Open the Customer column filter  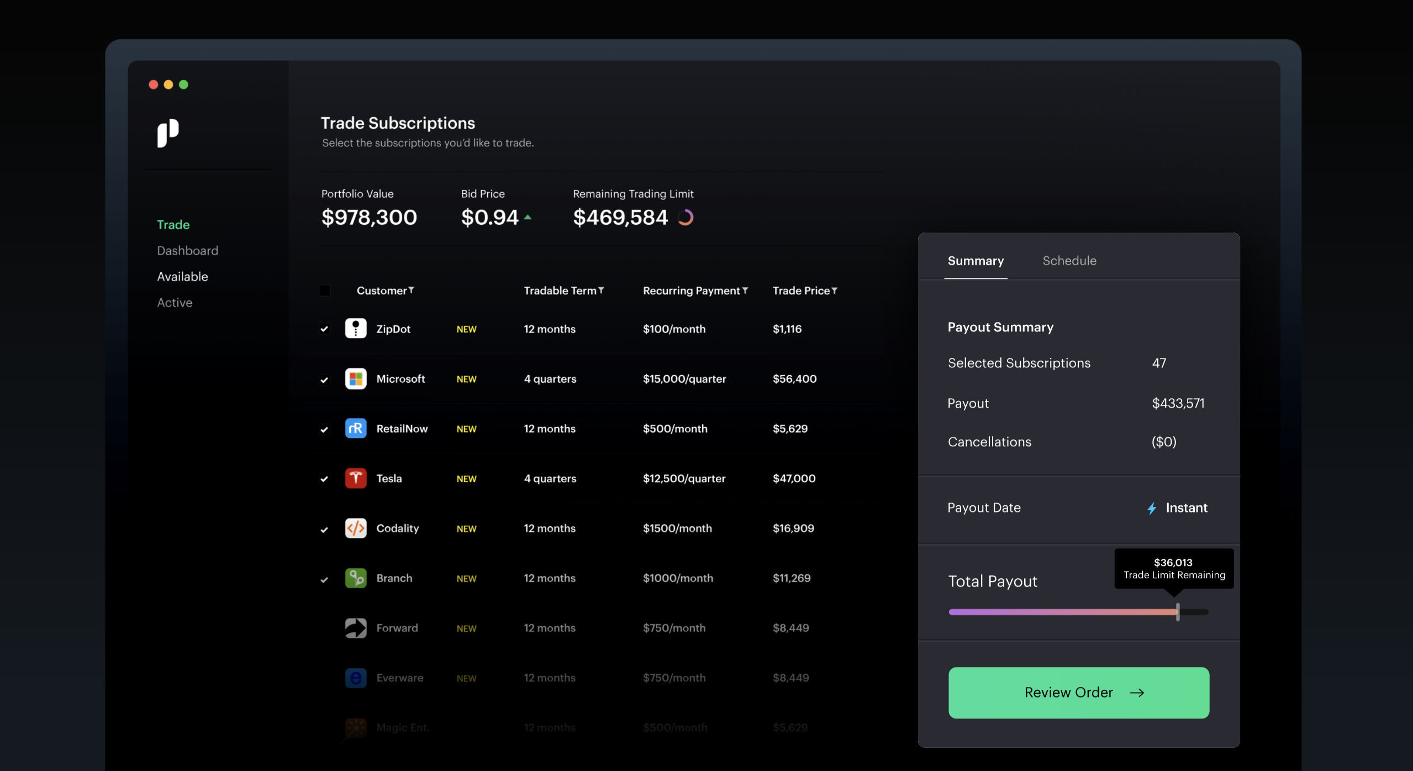point(412,290)
